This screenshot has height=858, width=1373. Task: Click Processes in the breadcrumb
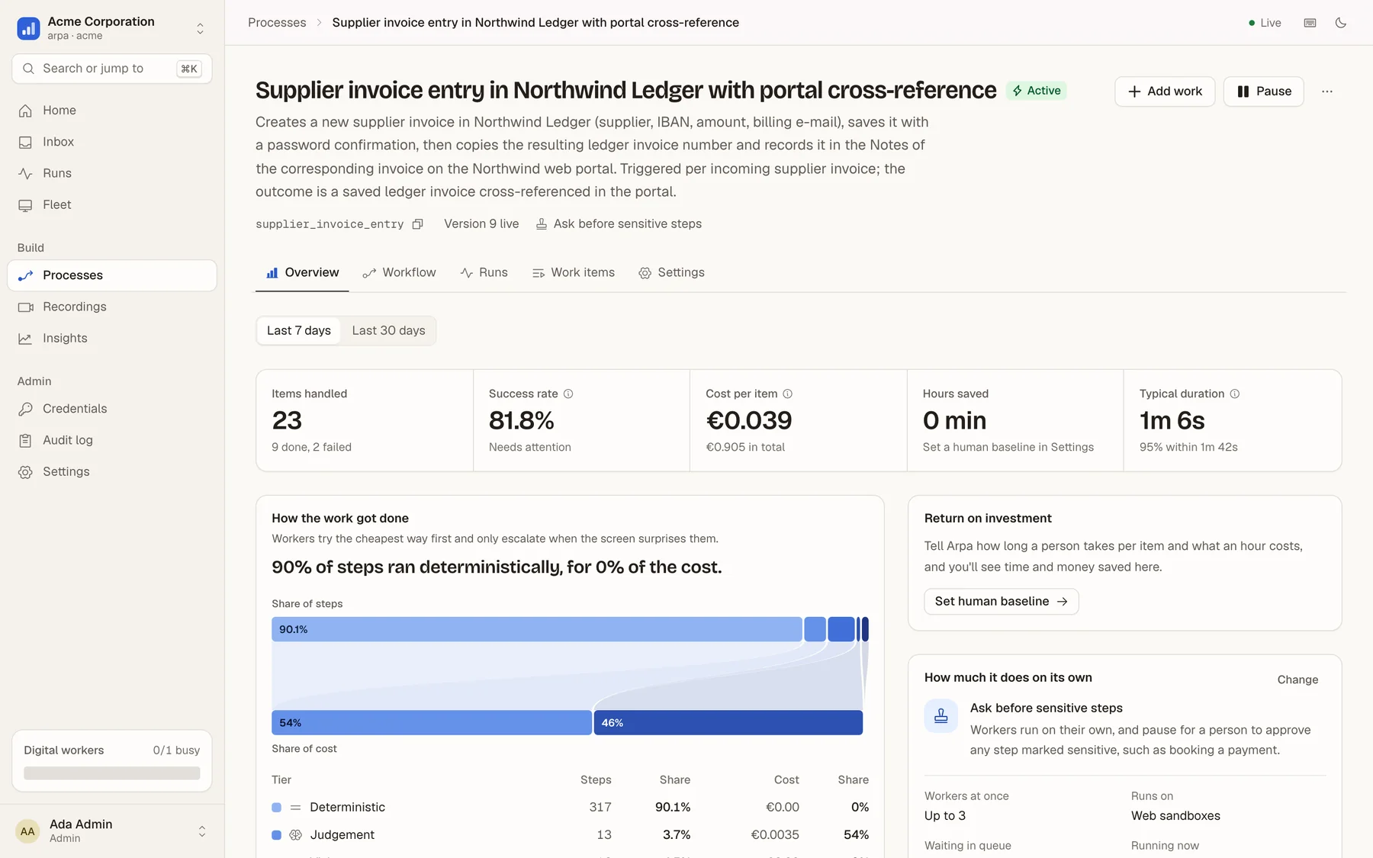click(x=277, y=23)
